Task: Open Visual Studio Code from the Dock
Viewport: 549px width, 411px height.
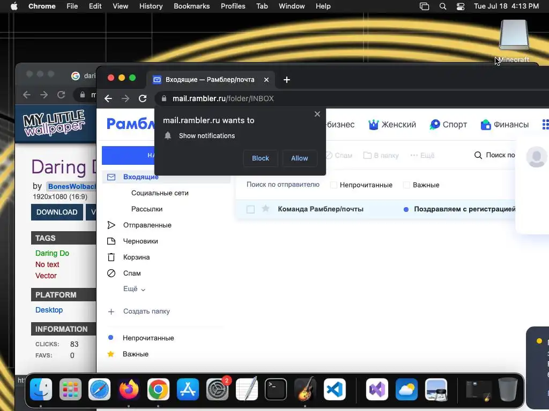Action: (x=335, y=390)
